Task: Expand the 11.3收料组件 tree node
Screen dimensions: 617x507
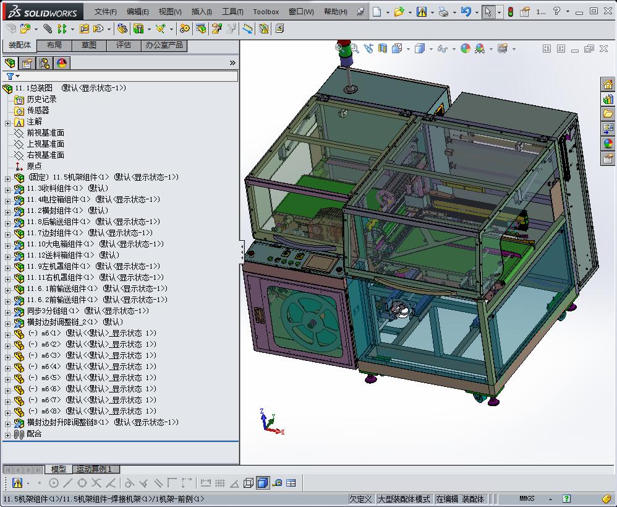Action: [x=7, y=190]
